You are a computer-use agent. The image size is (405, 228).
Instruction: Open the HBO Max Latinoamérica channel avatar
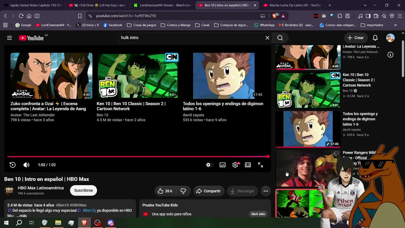pyautogui.click(x=9, y=190)
